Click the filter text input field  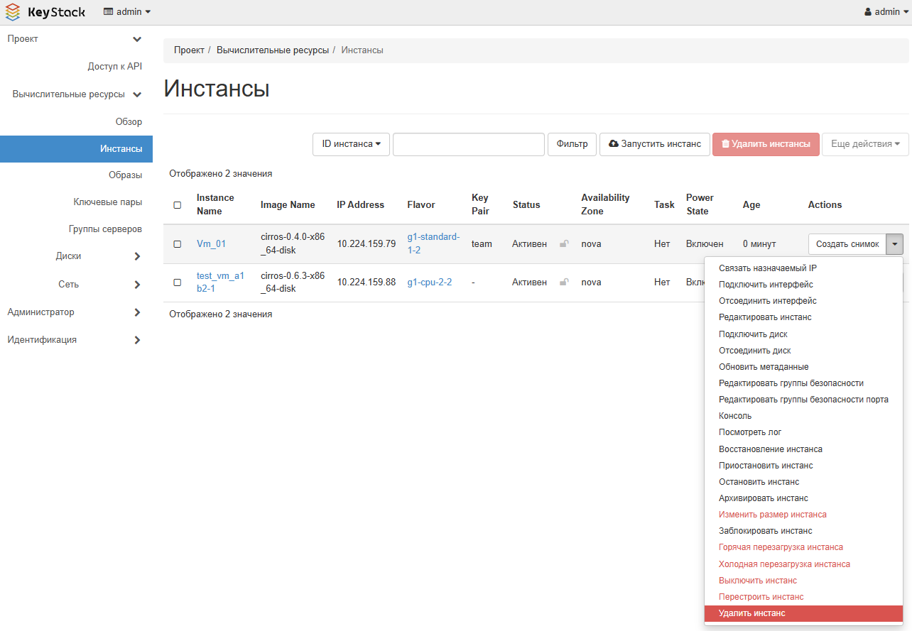pos(468,144)
